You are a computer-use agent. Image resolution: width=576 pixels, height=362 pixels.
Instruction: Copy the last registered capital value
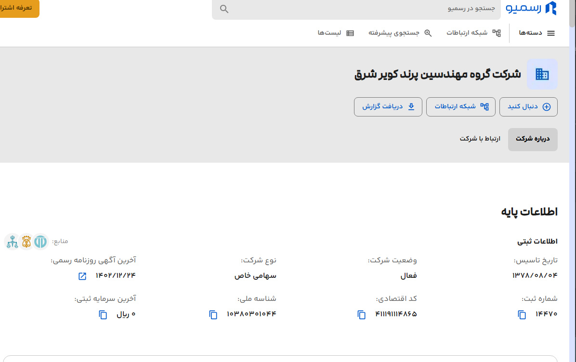103,314
